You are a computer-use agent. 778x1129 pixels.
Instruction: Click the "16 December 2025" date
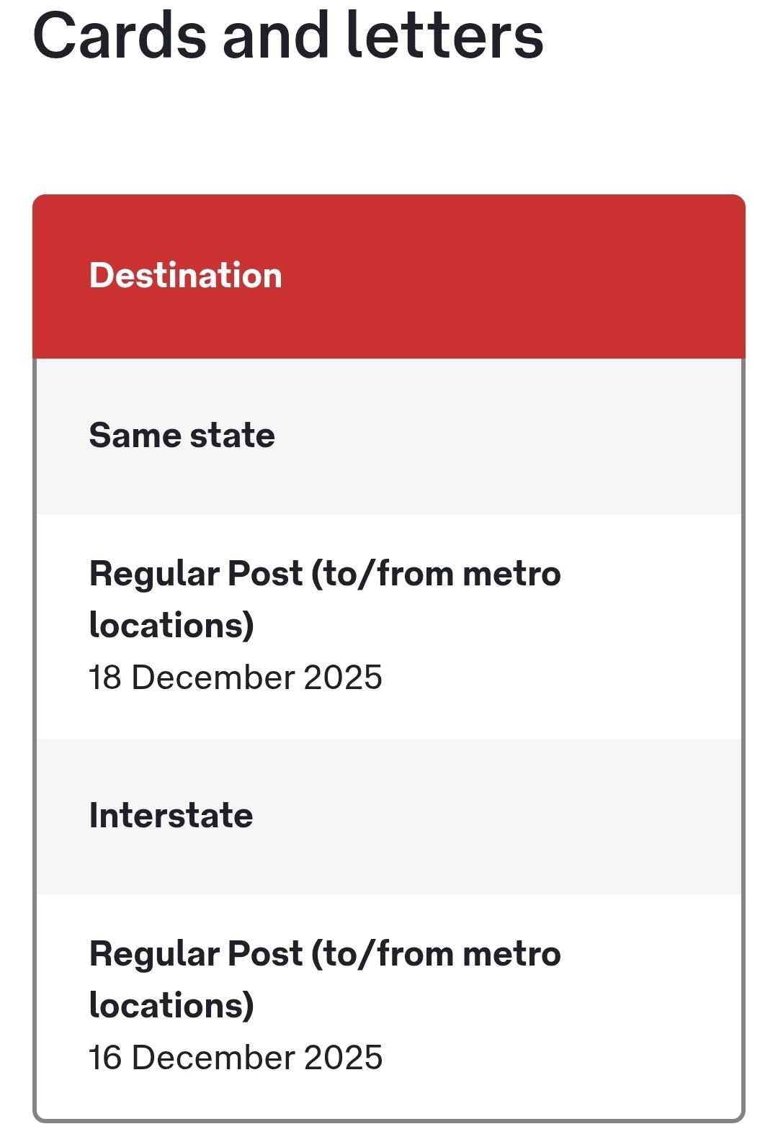[x=235, y=1058]
